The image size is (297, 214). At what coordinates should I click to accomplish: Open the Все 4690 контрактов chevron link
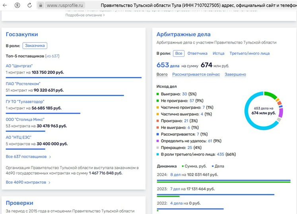point(49,183)
